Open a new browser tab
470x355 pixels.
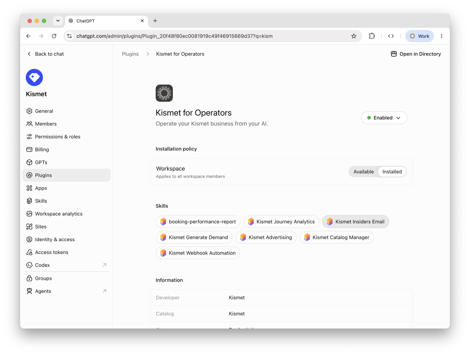point(155,21)
